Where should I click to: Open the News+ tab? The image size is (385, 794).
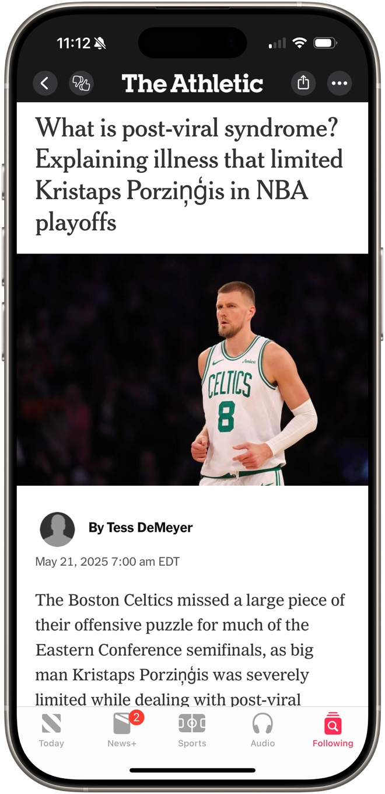pyautogui.click(x=122, y=730)
